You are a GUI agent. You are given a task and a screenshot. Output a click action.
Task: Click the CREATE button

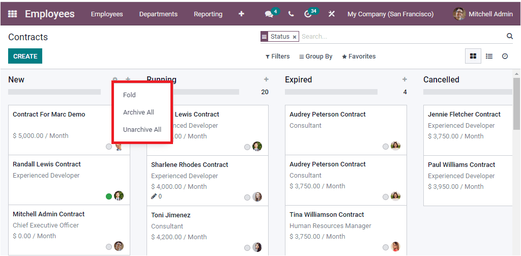[25, 56]
